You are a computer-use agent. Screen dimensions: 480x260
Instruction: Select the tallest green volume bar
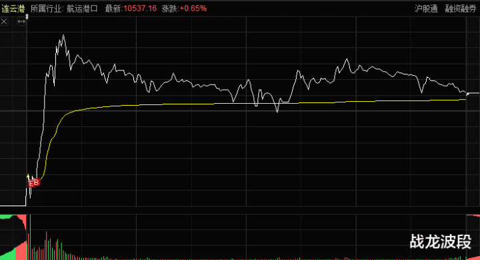click(x=31, y=237)
